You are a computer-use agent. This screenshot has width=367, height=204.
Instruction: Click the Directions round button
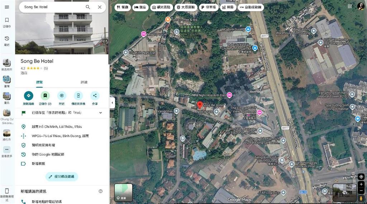(29, 96)
